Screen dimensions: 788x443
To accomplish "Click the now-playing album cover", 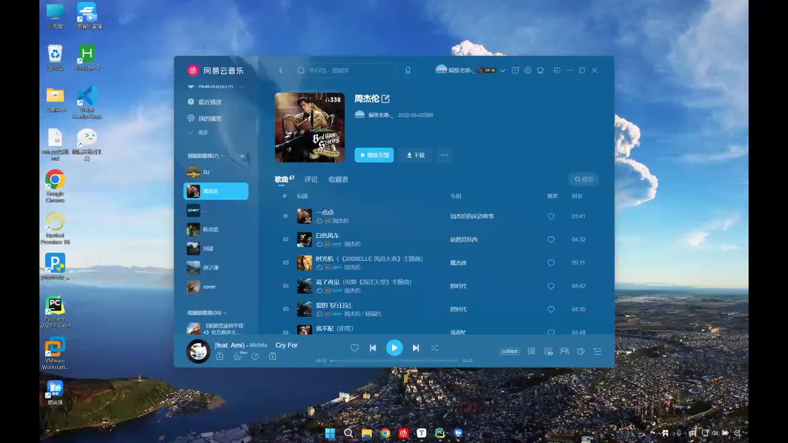I will [198, 351].
